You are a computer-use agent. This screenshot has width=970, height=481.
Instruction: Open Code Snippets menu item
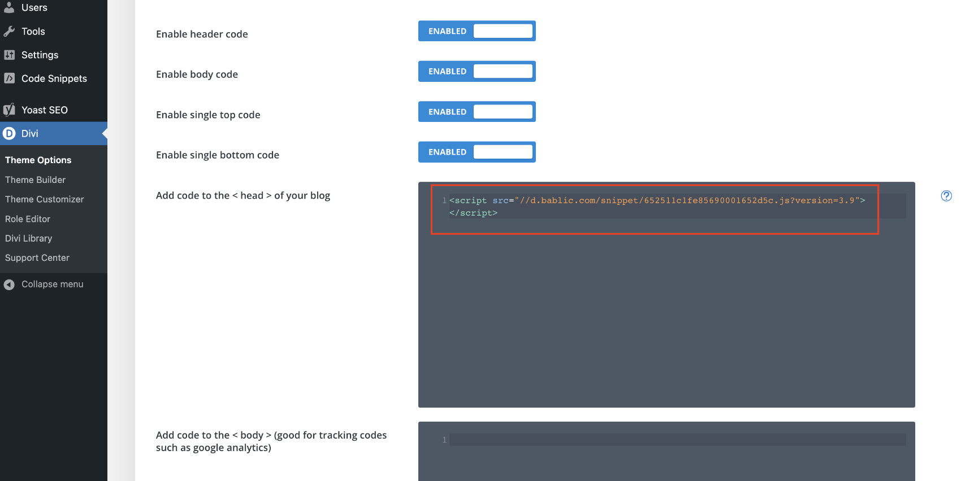pos(54,78)
